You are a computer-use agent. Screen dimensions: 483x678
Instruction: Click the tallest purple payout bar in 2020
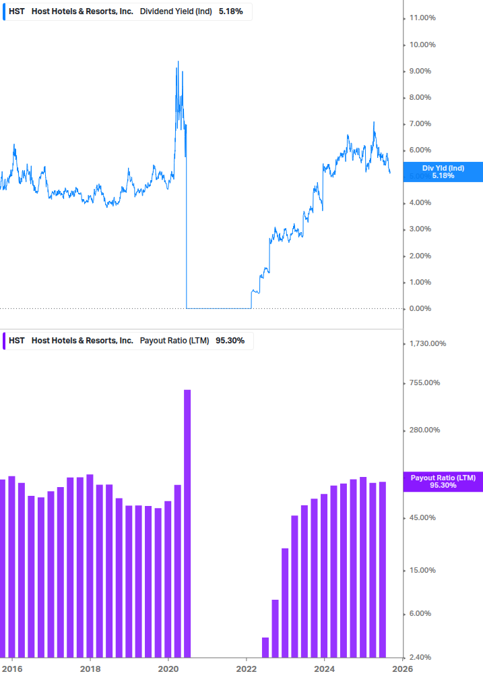187,524
